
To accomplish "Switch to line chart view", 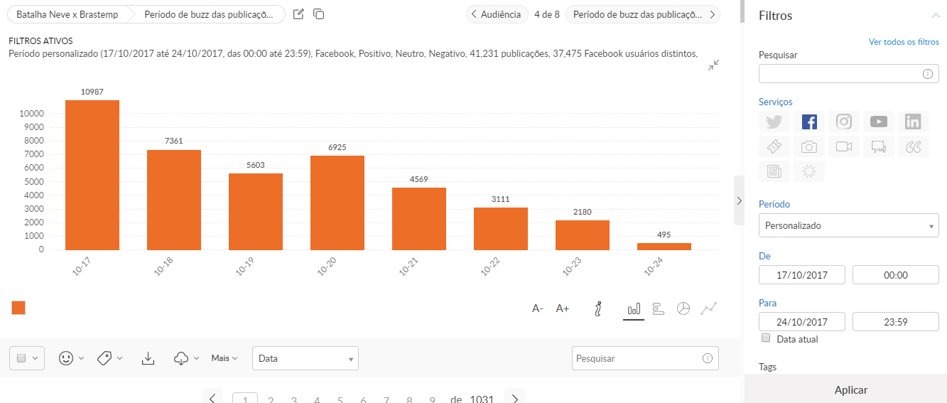I will [708, 308].
